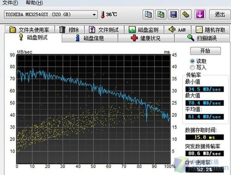Image resolution: width=231 pixels, height=175 pixels.
Task: Click the minimum value 34.5 MB/sec
Action: (x=205, y=89)
